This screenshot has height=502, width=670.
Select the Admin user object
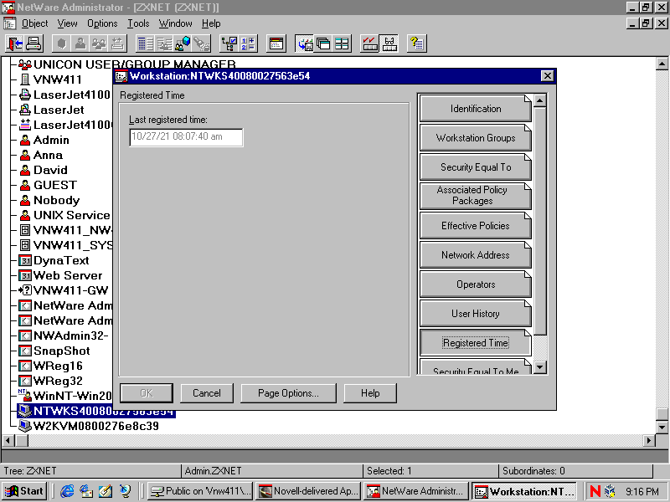point(44,140)
